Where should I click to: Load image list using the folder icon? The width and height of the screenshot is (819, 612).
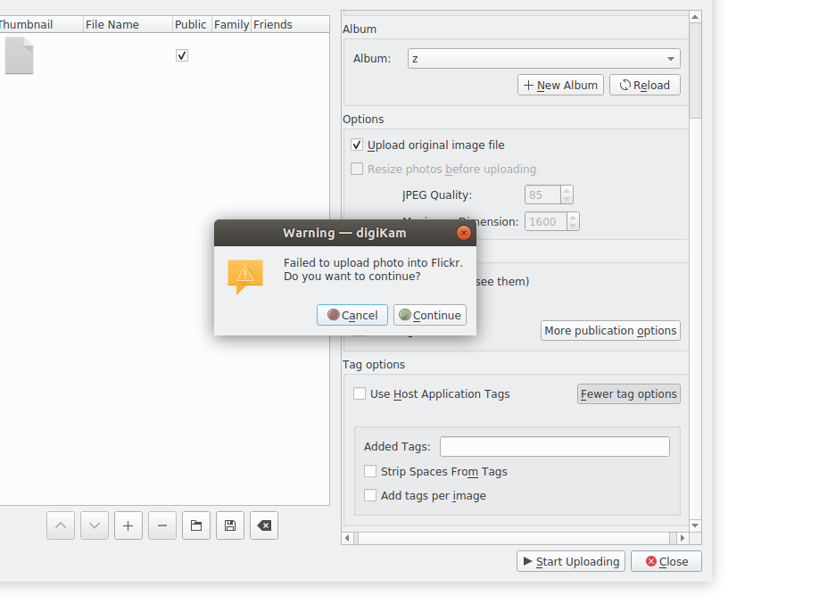point(196,526)
